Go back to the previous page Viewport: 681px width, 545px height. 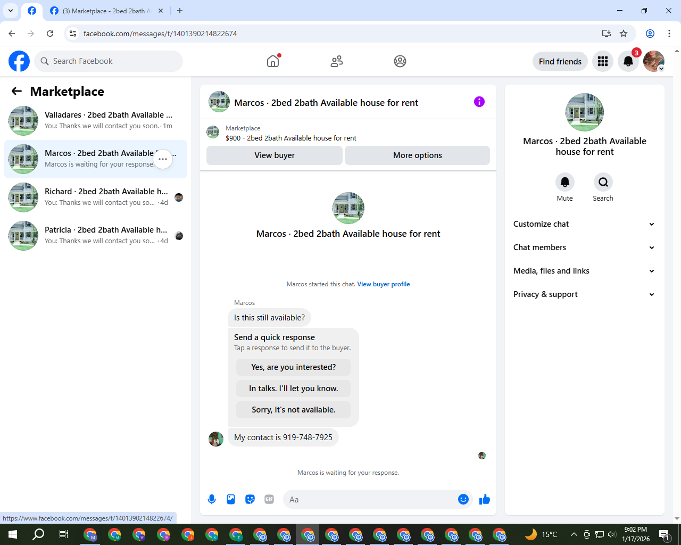12,34
